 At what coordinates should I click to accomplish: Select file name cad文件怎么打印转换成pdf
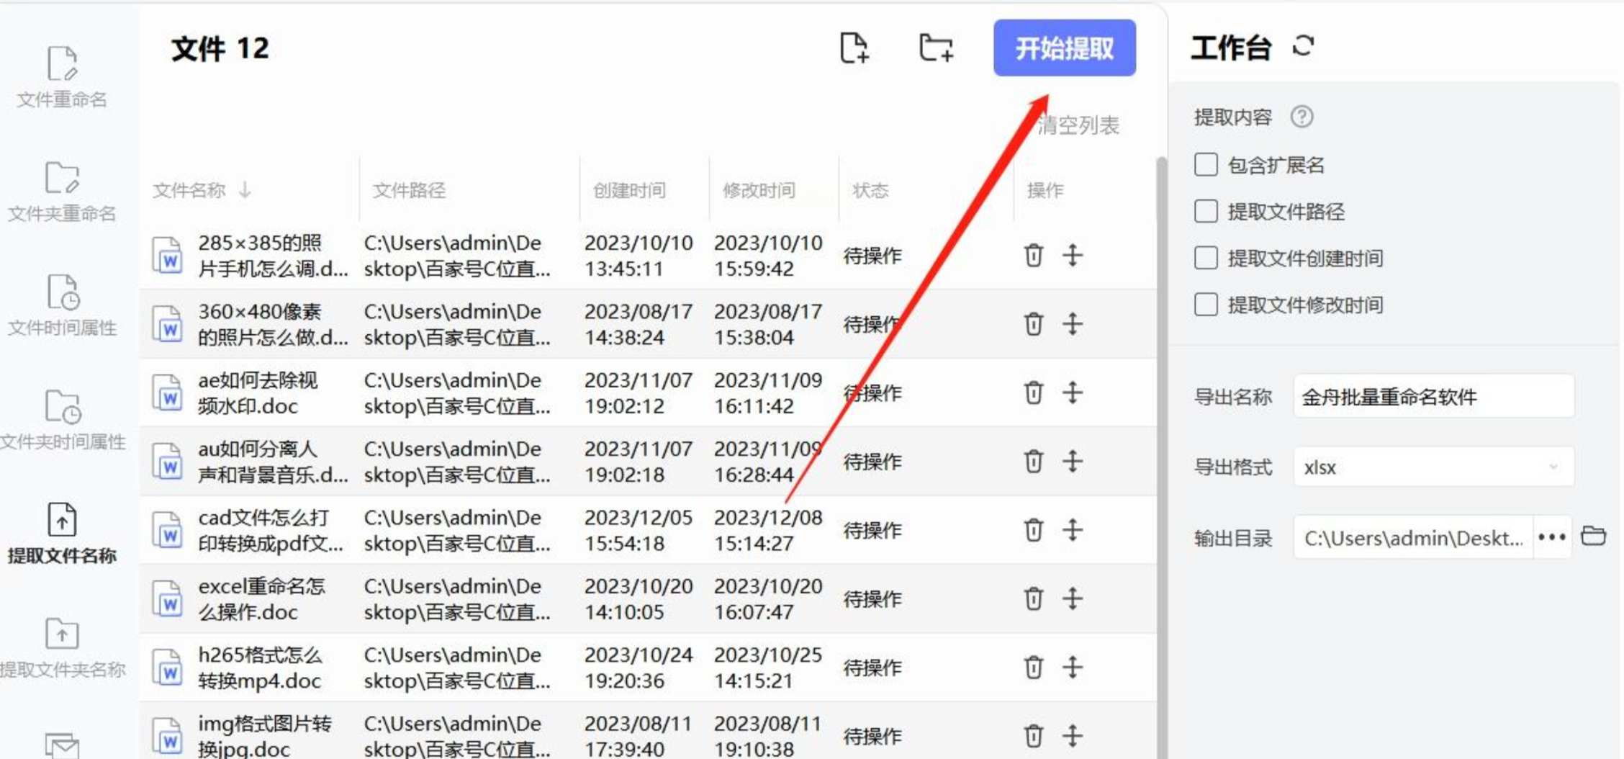pos(271,531)
